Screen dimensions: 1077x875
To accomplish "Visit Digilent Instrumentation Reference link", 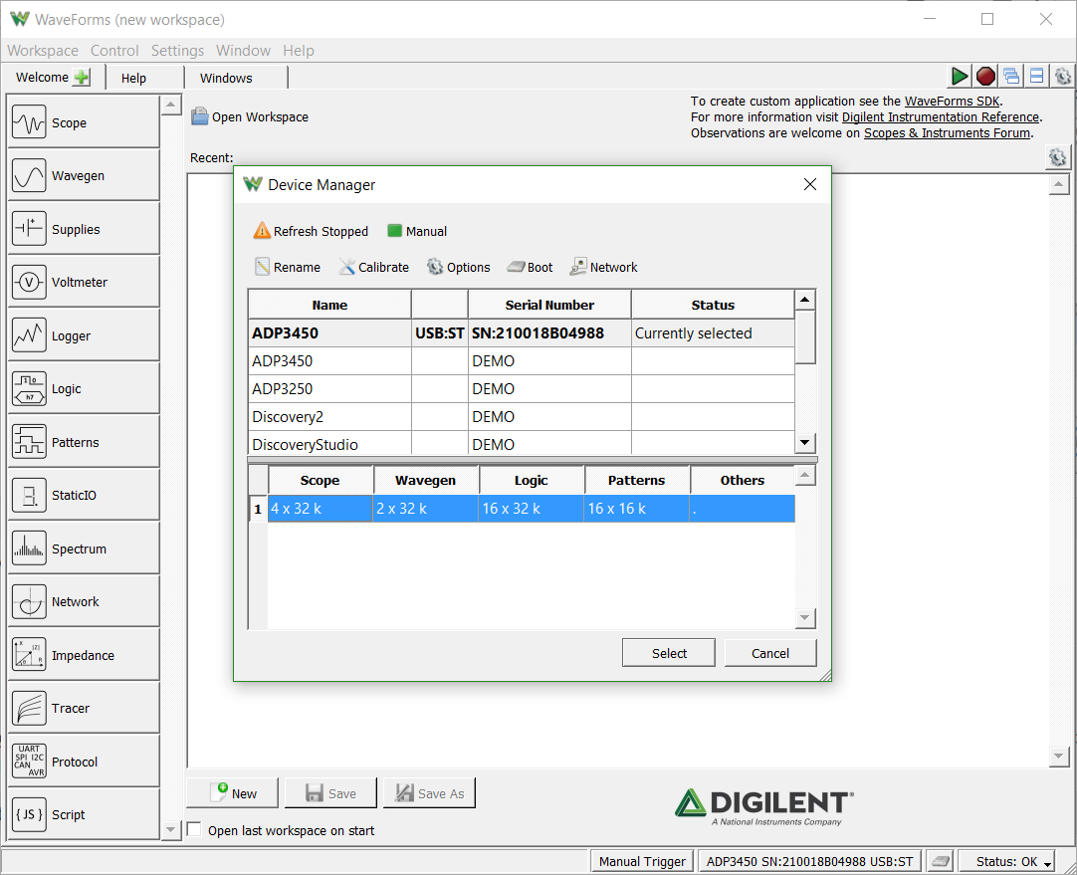I will tap(941, 116).
